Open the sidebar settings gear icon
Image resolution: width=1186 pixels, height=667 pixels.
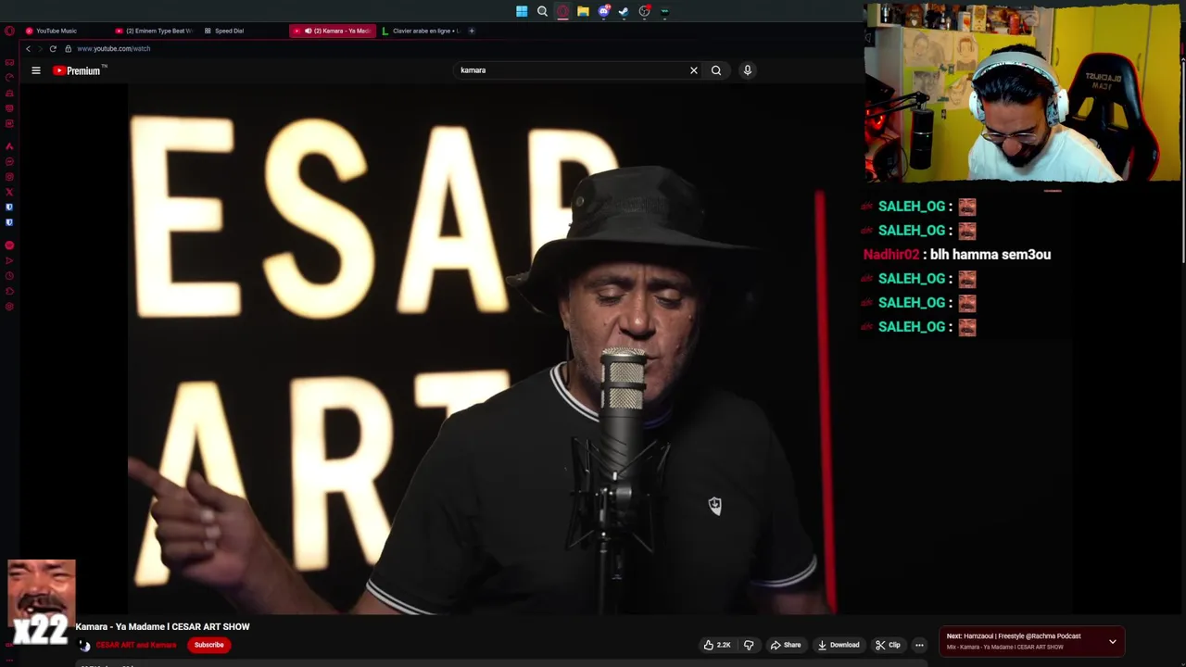point(9,307)
